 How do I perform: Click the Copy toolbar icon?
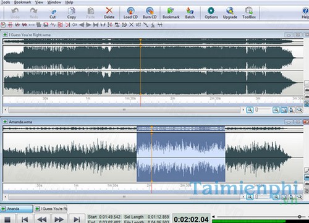72,13
